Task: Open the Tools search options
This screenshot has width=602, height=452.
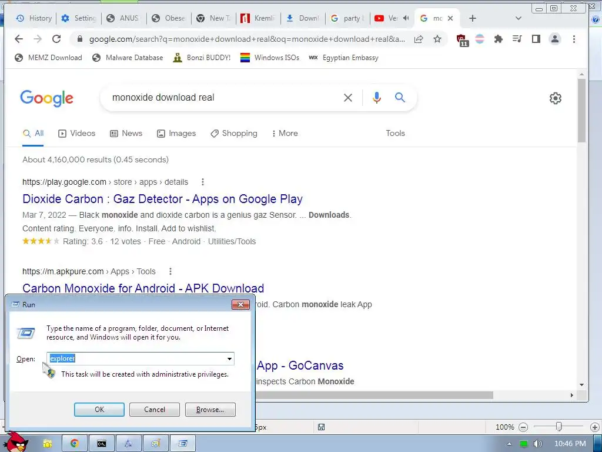Action: (396, 133)
